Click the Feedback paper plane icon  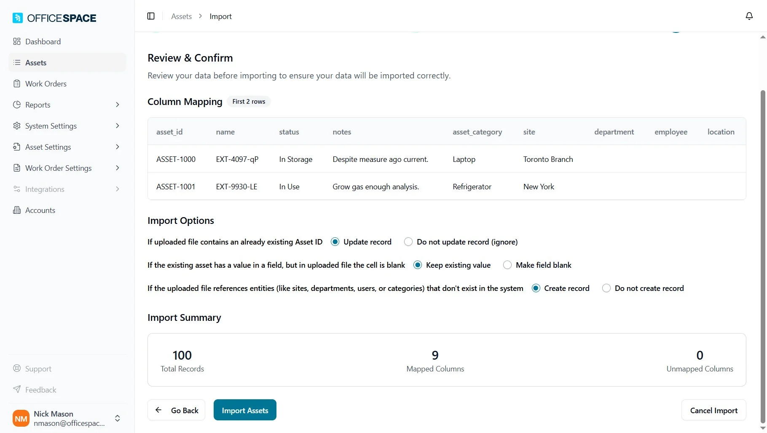pos(17,390)
